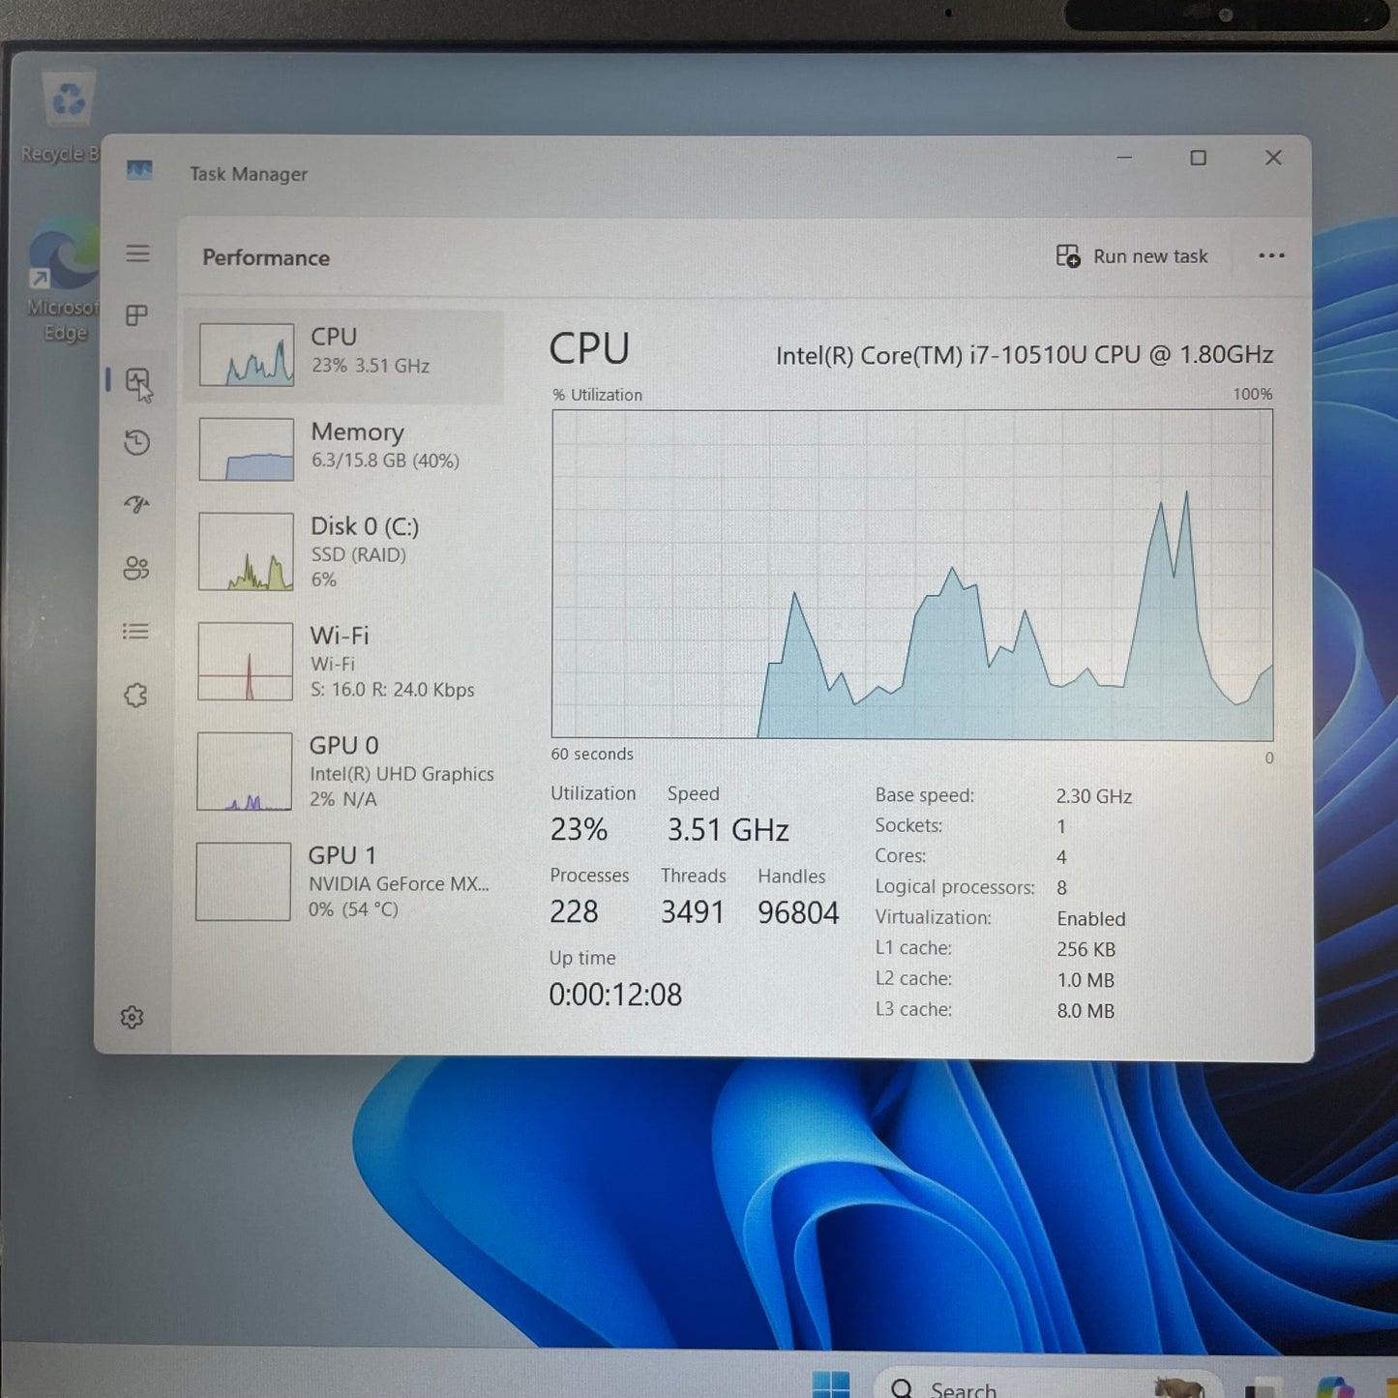Viewport: 1398px width, 1398px height.
Task: Click the Performance page heading
Action: click(x=266, y=258)
